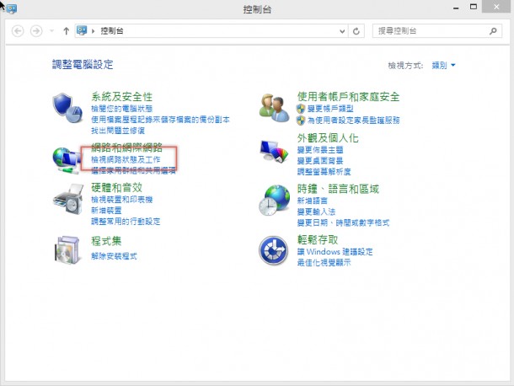Click 讓 Windows 建議設定 link
Image resolution: width=514 pixels, height=386 pixels.
point(335,252)
